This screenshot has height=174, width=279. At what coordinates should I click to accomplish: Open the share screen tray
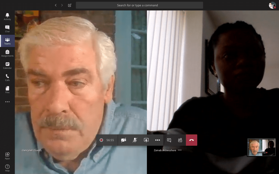point(146,140)
